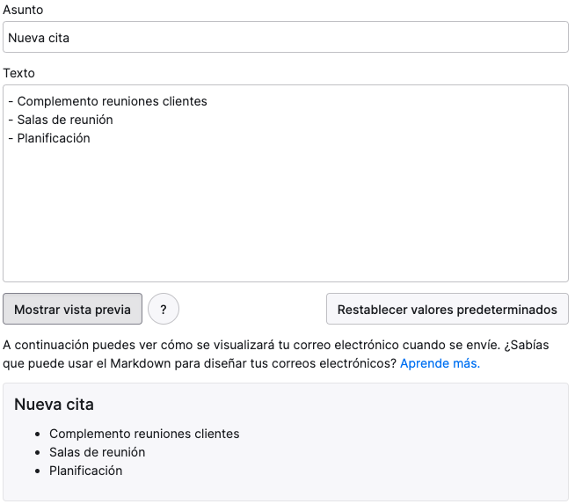Click the Texto label
575x504 pixels.
tap(18, 73)
